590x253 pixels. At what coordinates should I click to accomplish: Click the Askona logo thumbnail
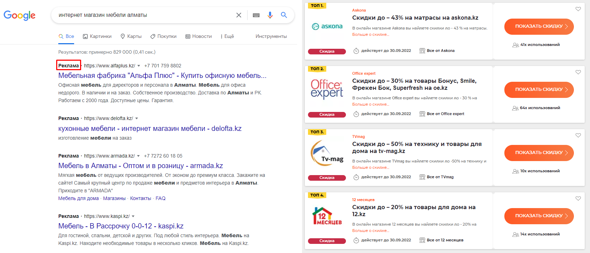click(327, 26)
